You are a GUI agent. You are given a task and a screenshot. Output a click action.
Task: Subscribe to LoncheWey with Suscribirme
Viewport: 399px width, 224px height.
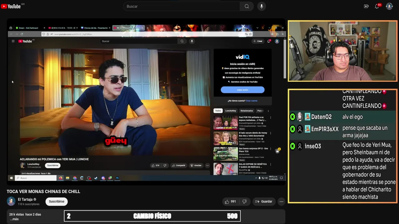click(53, 166)
